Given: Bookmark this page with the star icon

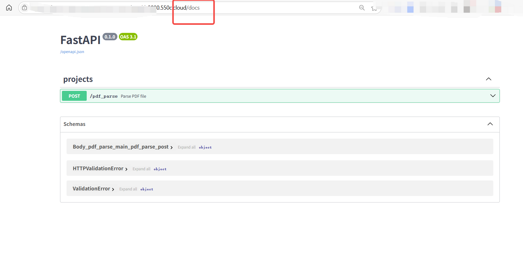Looking at the screenshot, I should [374, 8].
